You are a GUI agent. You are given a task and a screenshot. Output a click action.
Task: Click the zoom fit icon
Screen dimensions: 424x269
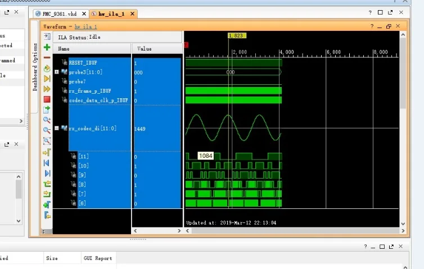click(47, 141)
